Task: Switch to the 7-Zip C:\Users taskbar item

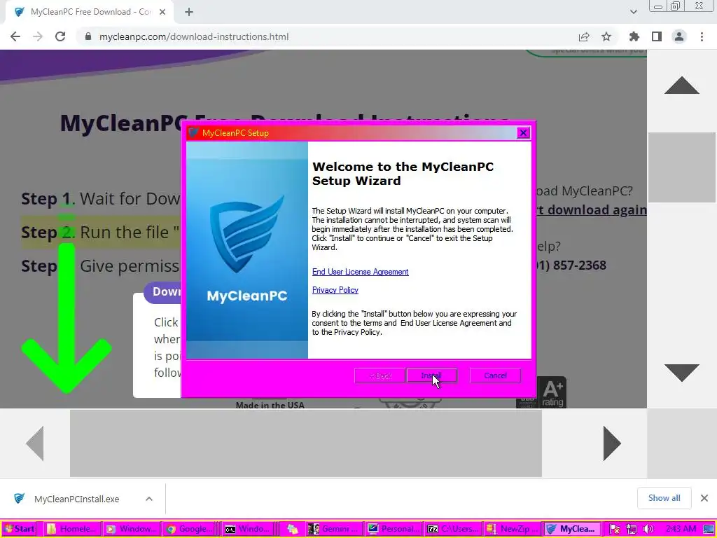Action: pyautogui.click(x=452, y=529)
